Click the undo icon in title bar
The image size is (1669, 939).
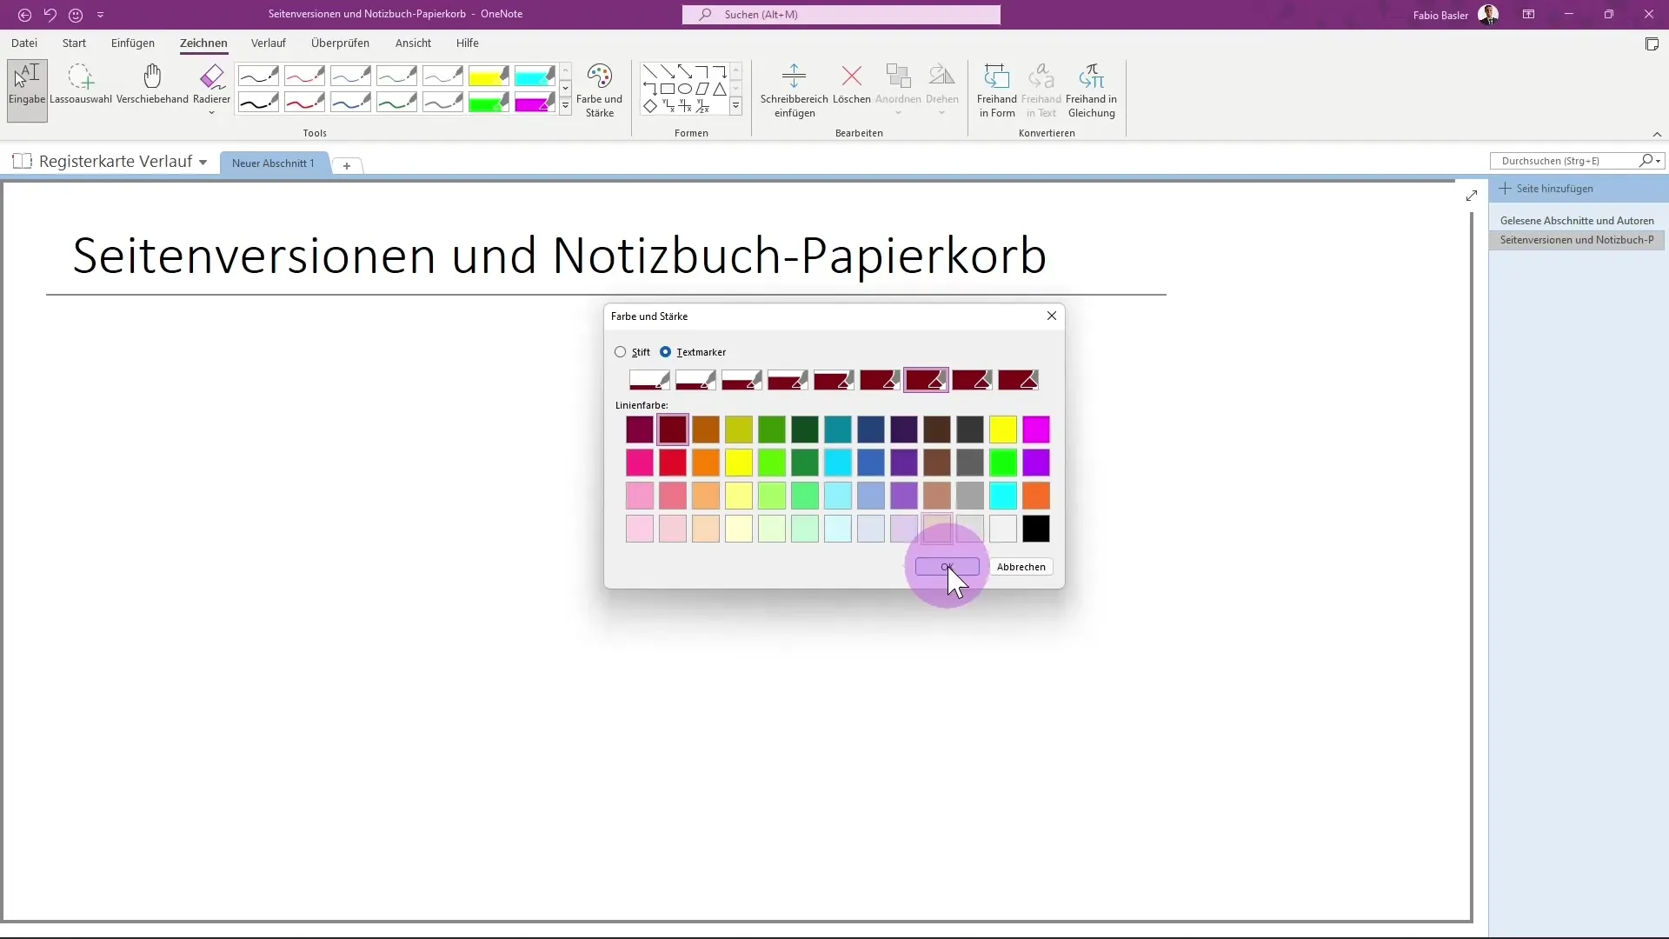pyautogui.click(x=50, y=15)
